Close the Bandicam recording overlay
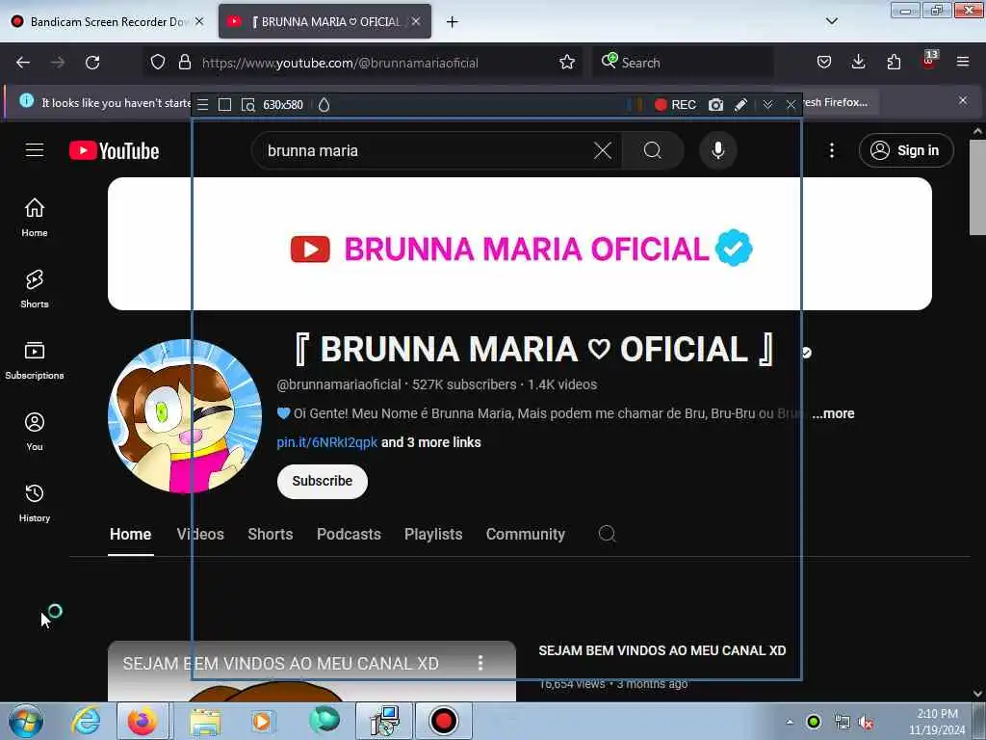This screenshot has height=740, width=986. tap(791, 105)
